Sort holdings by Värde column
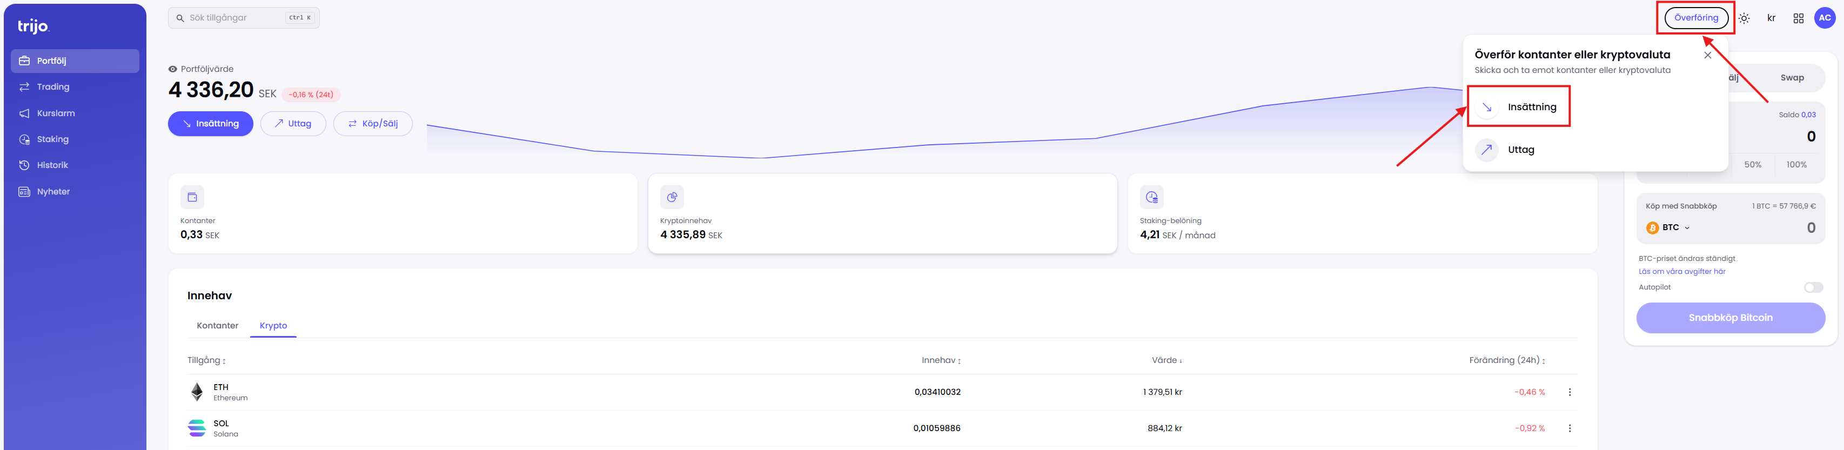The height and width of the screenshot is (450, 1844). (x=1167, y=360)
